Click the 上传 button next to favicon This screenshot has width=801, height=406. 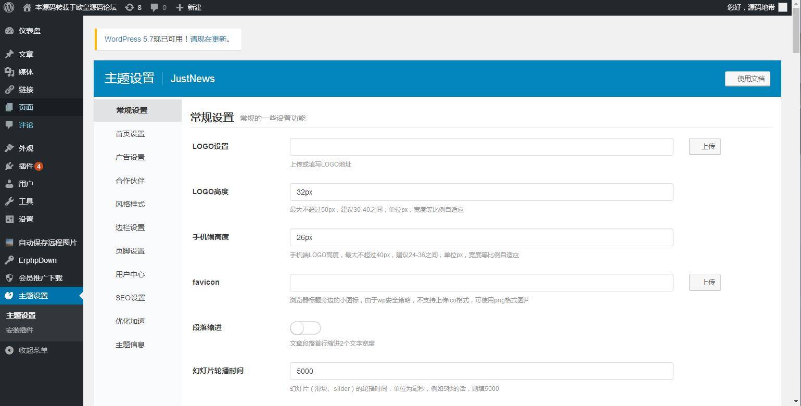pos(705,282)
